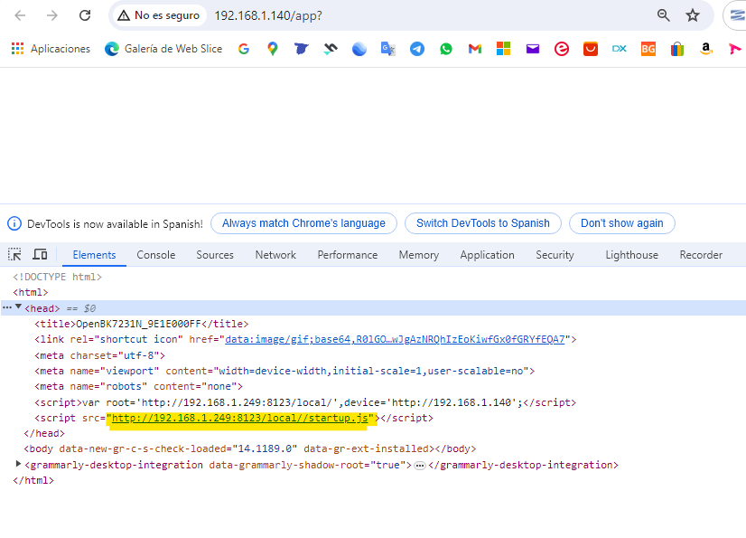Click the No es seguro security warning
Screen dimensions: 746x538
click(159, 15)
